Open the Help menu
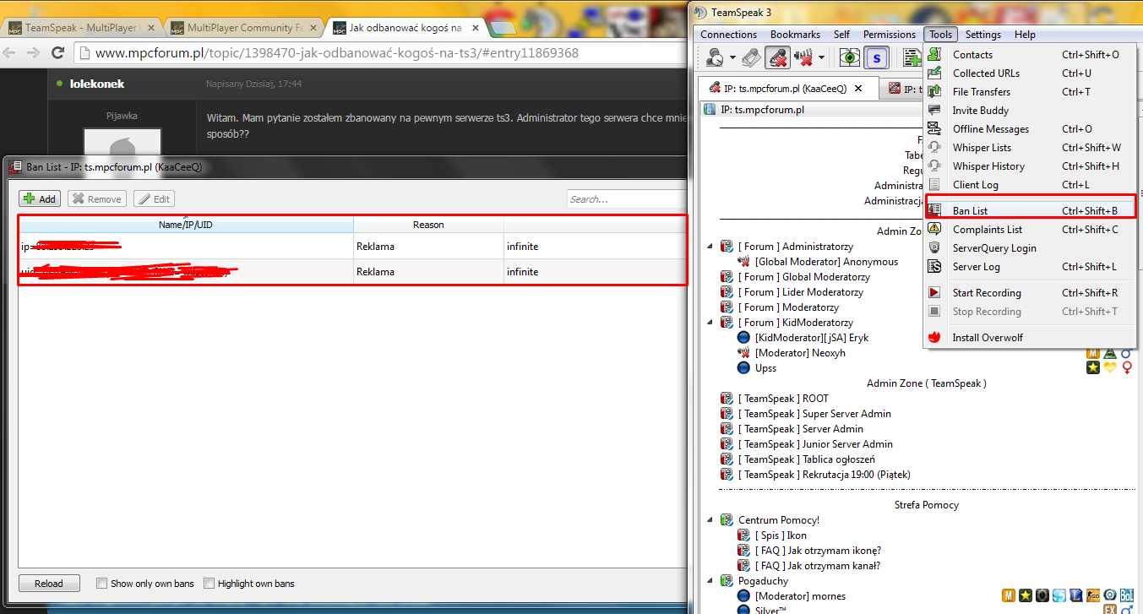 point(1025,35)
